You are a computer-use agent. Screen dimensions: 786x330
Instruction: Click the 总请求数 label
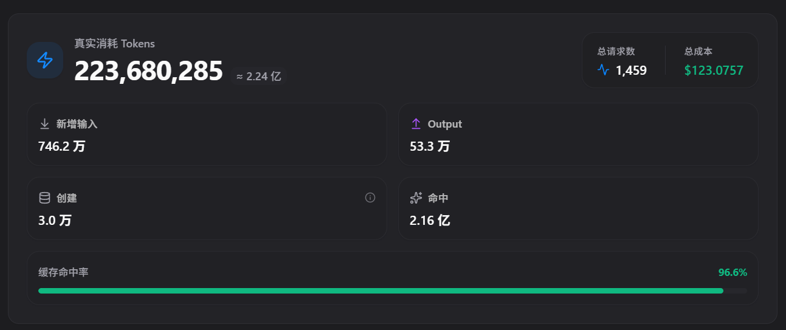coord(616,52)
